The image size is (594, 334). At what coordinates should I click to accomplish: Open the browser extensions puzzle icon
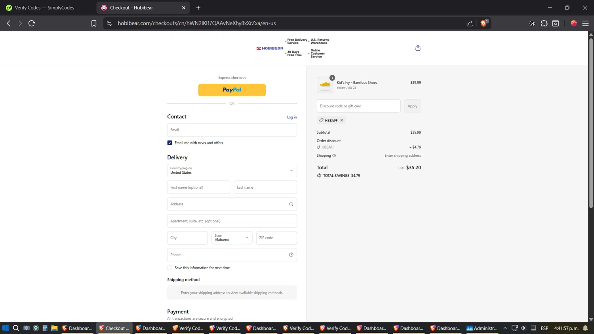544,23
